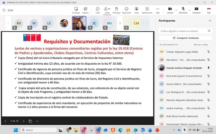The image size is (216, 134).
Task: Open slide options ellipsis below presentation
Action: pos(37,121)
